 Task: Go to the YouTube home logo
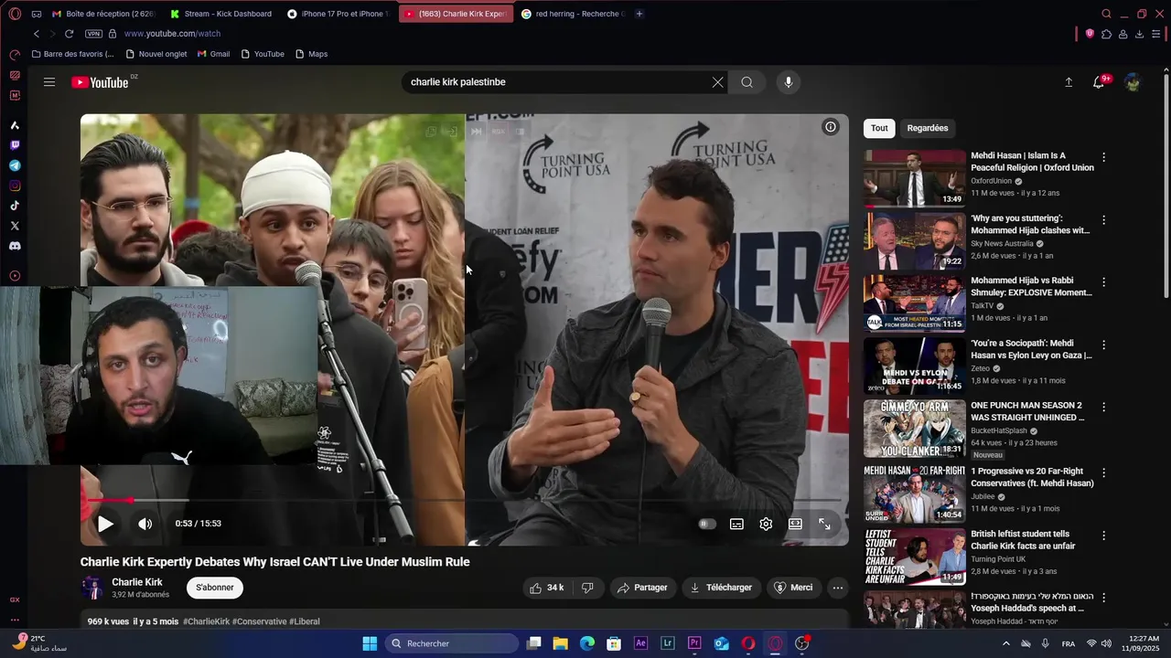[101, 82]
